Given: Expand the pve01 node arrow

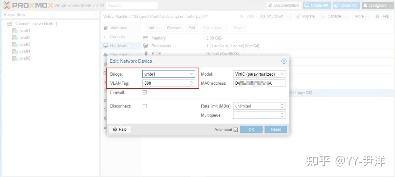Looking at the screenshot, I should pos(10,31).
